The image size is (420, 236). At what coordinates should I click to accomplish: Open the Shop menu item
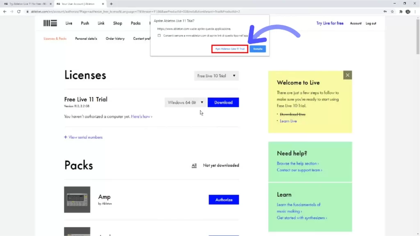[118, 23]
